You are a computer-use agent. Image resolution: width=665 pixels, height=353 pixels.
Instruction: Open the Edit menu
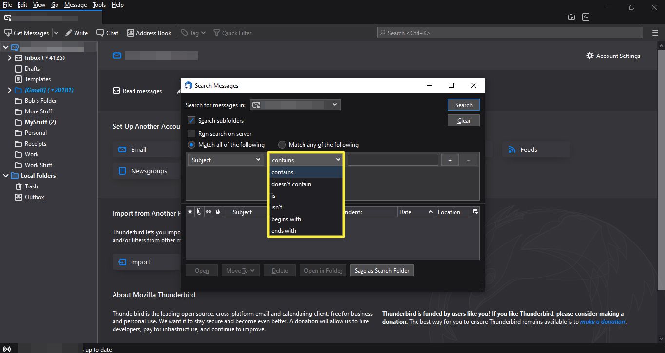[22, 5]
